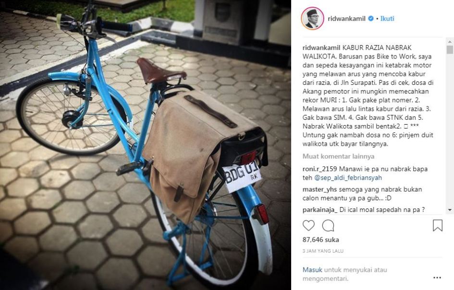This screenshot has width=454, height=290.
Task: Click Masuk login link
Action: (312, 270)
